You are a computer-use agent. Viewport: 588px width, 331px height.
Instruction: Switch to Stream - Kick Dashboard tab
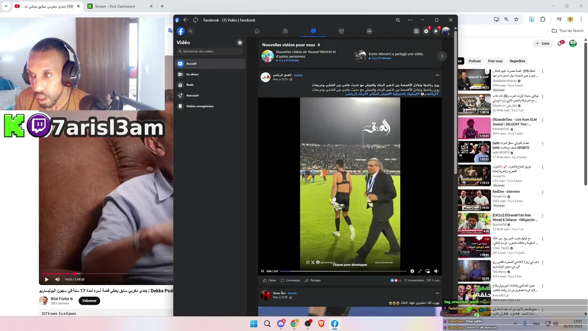(119, 6)
